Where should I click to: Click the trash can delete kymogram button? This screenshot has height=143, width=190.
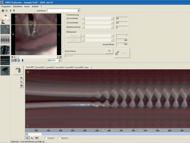point(18,71)
